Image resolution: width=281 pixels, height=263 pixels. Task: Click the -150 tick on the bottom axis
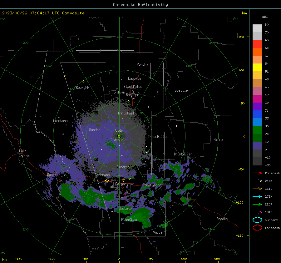(x=18, y=259)
